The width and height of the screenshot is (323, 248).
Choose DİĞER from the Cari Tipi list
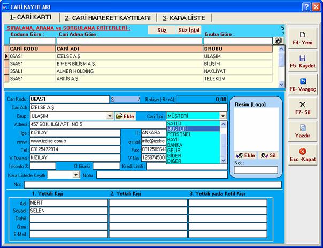193,161
